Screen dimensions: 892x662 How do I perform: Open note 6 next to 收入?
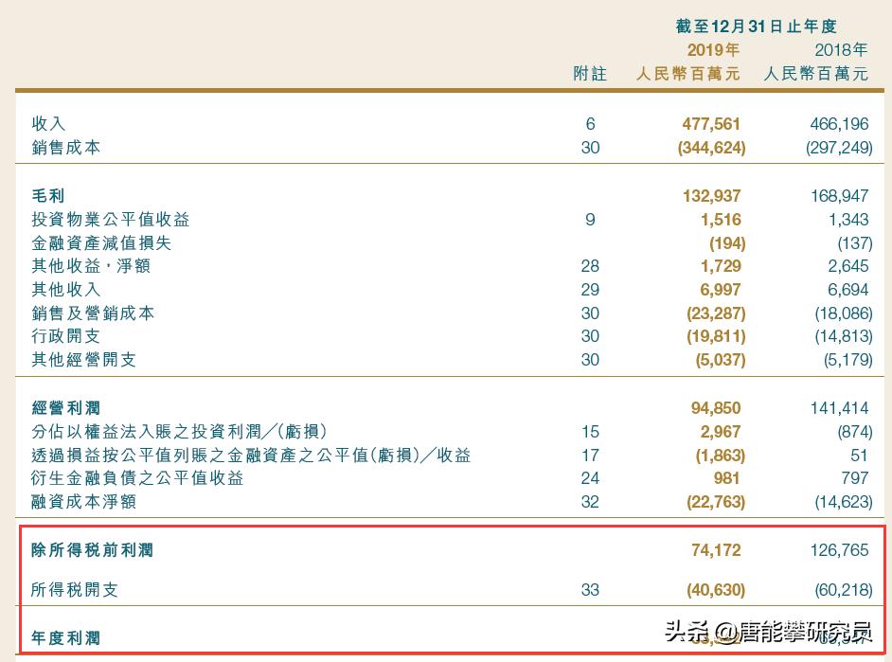[590, 124]
